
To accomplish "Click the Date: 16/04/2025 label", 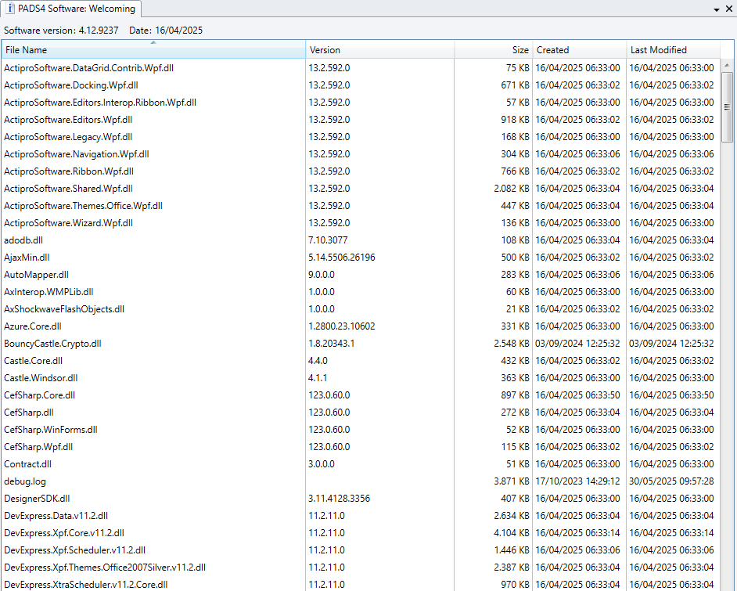I will pos(166,31).
